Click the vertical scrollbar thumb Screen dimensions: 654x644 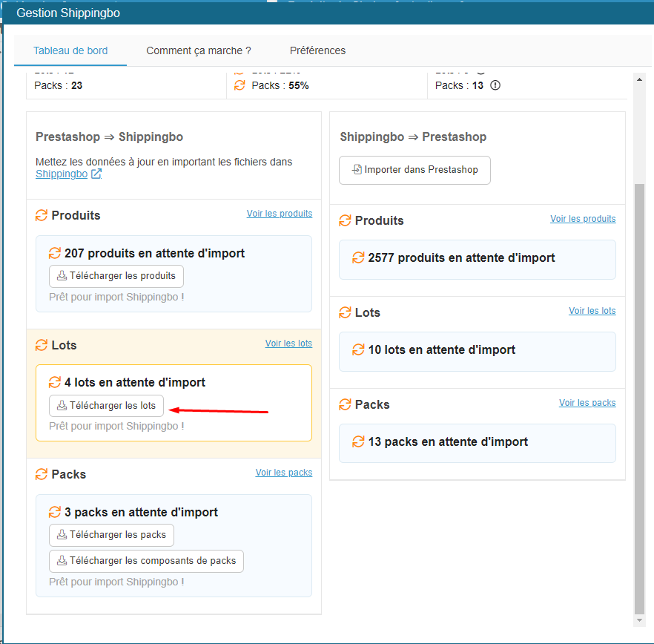[639, 398]
